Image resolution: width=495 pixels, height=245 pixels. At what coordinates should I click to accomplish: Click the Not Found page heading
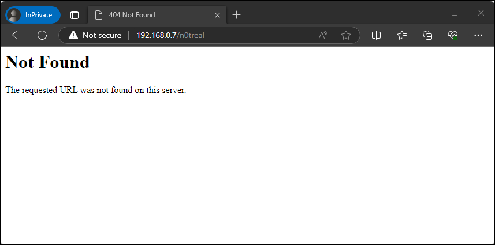click(x=47, y=62)
